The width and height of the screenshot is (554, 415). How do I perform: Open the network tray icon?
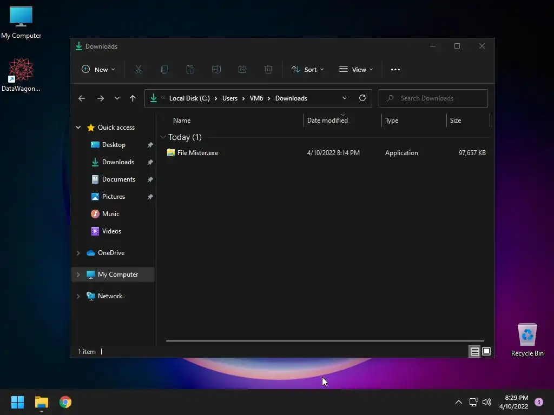click(473, 402)
